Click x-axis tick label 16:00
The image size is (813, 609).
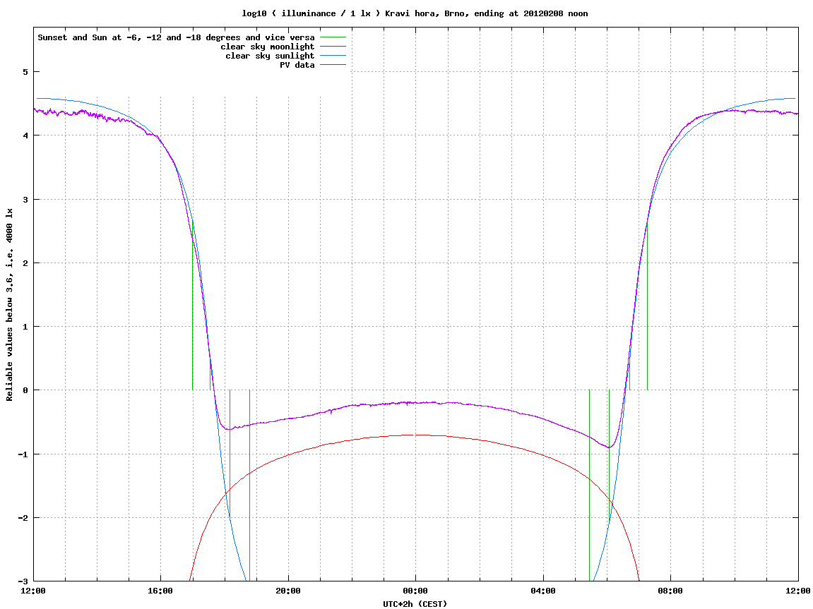pos(161,591)
